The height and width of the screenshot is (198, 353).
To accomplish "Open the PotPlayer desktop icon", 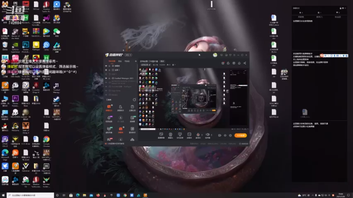I will pyautogui.click(x=36, y=46).
